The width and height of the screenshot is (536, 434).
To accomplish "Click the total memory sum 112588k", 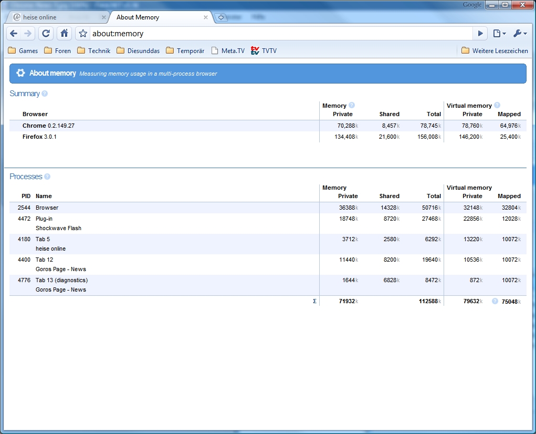I will 430,301.
